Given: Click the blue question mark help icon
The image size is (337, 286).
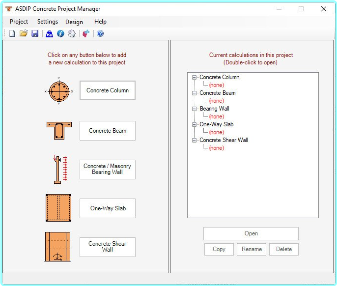Looking at the screenshot, I should (x=100, y=33).
